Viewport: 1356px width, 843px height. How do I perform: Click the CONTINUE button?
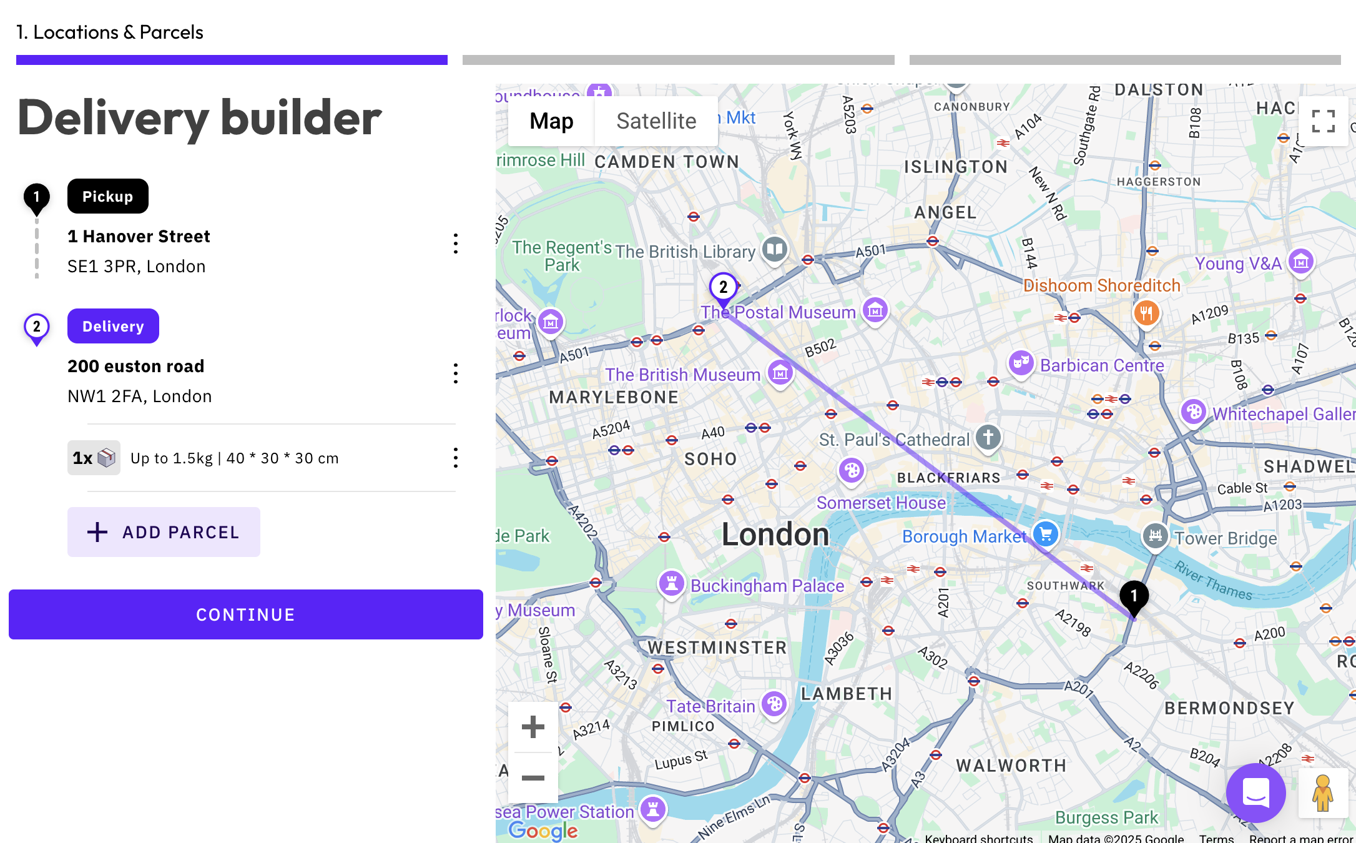pos(246,614)
